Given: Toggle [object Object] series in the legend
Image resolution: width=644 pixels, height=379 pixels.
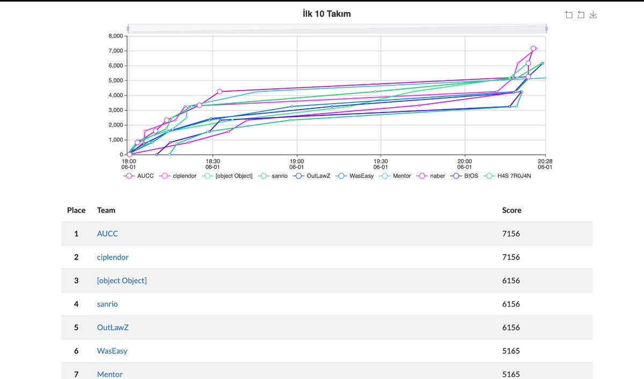Looking at the screenshot, I should coord(227,175).
